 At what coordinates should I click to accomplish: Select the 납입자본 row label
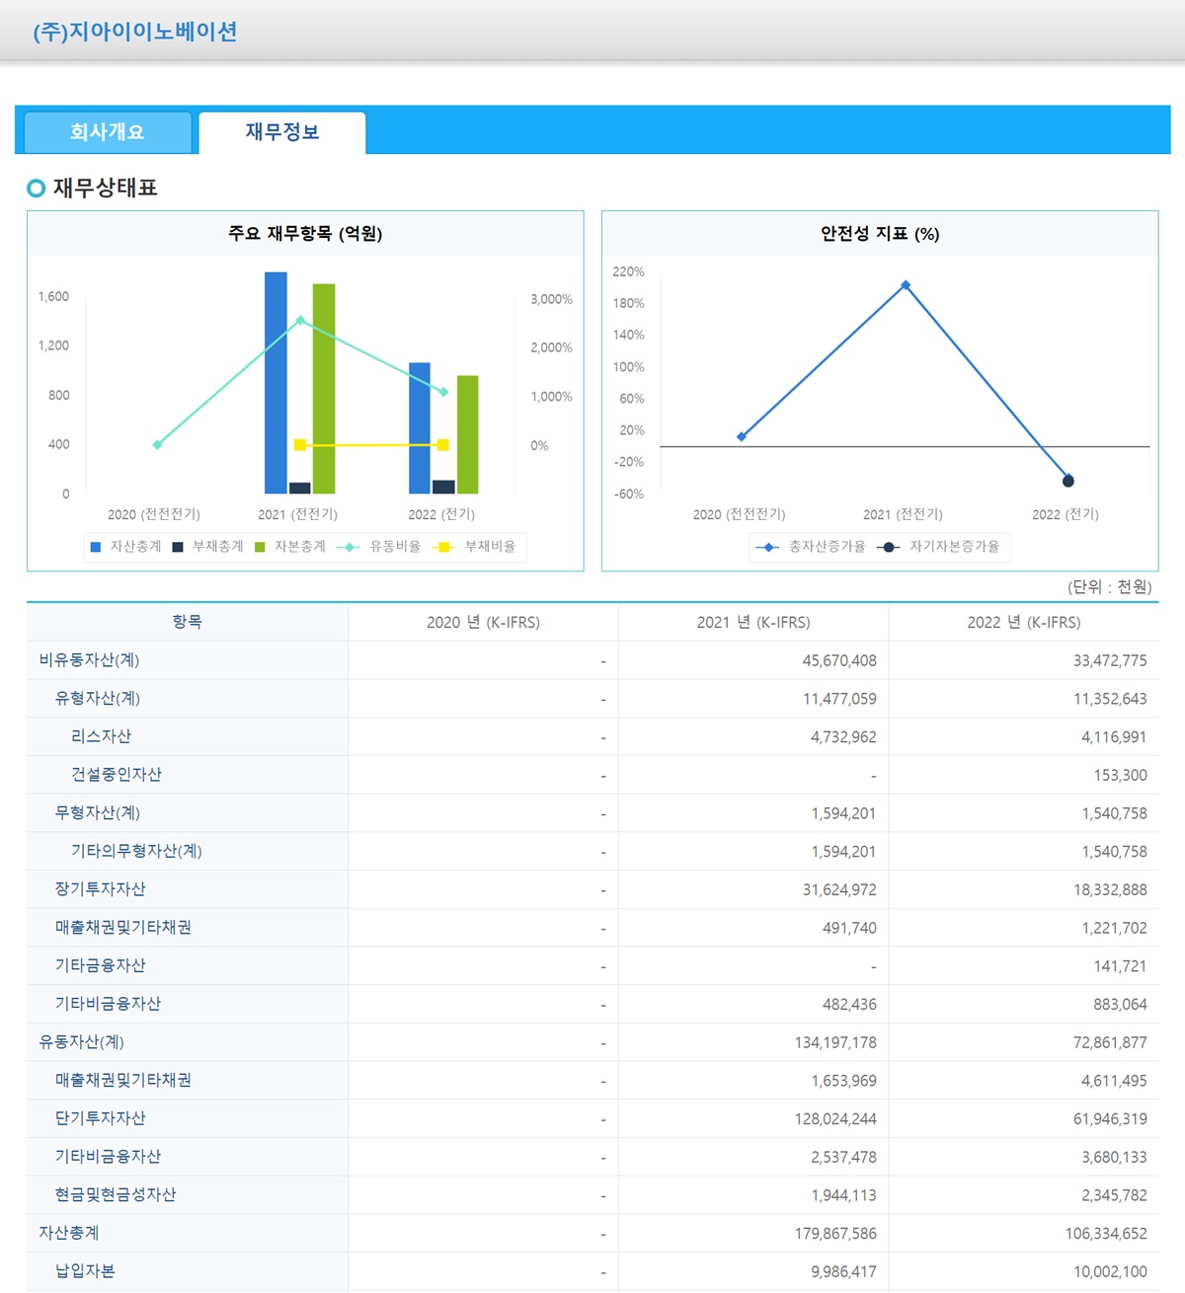coord(85,1271)
